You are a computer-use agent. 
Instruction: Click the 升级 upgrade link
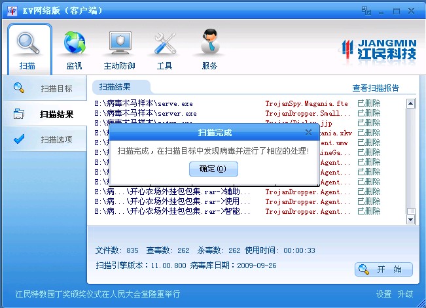pyautogui.click(x=405, y=294)
